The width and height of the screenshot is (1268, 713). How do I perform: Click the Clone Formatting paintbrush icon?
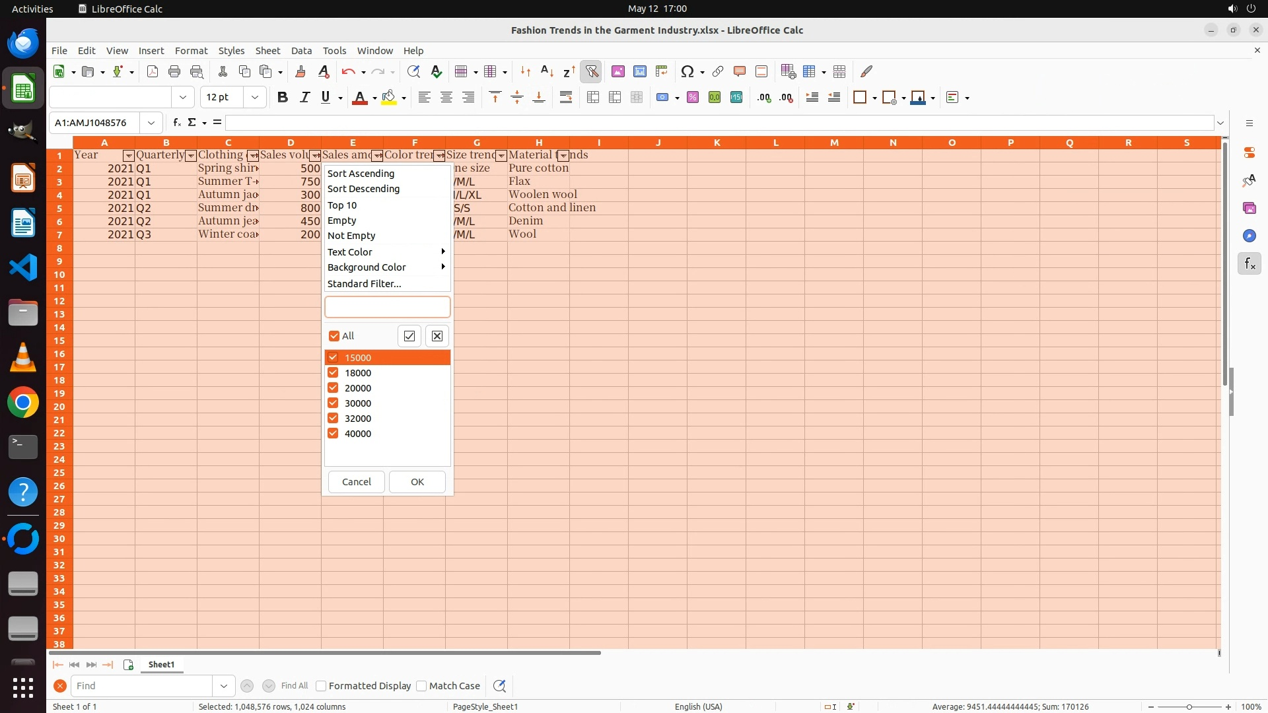tap(300, 71)
